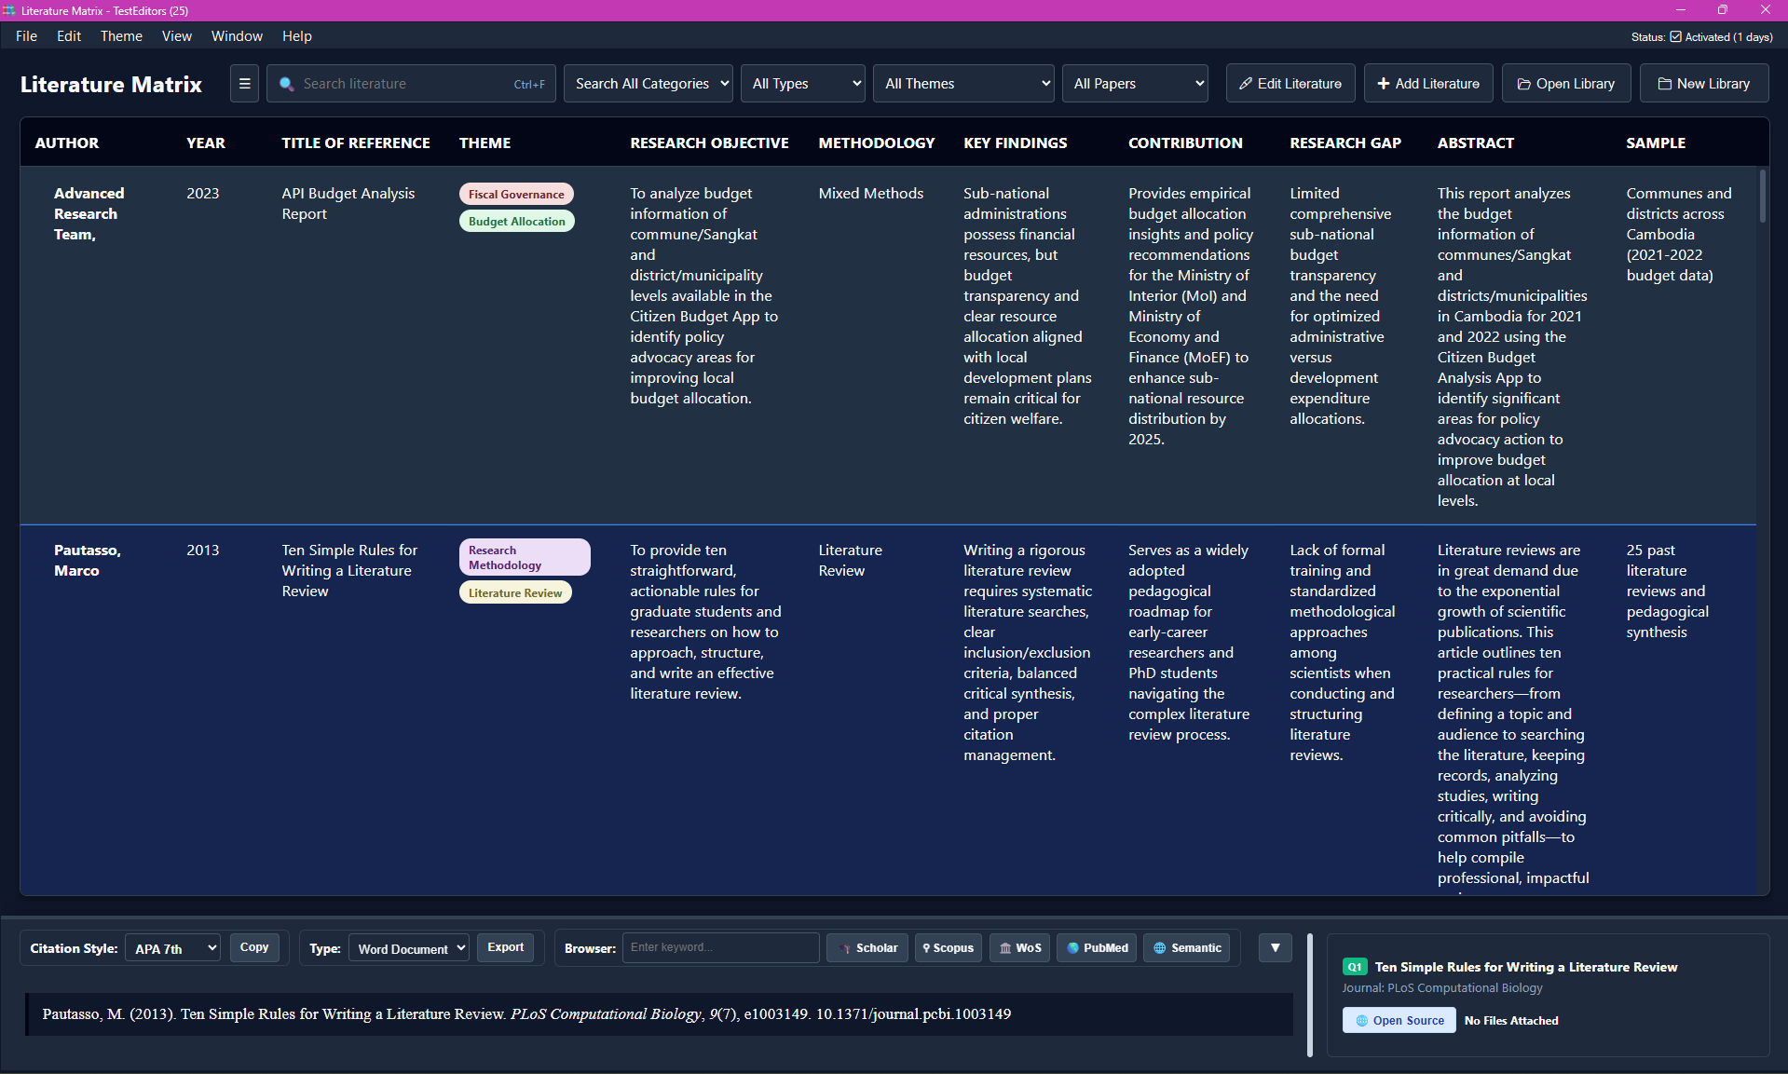Viewport: 1788px width, 1074px height.
Task: Copy the citation with the Copy button
Action: click(254, 947)
